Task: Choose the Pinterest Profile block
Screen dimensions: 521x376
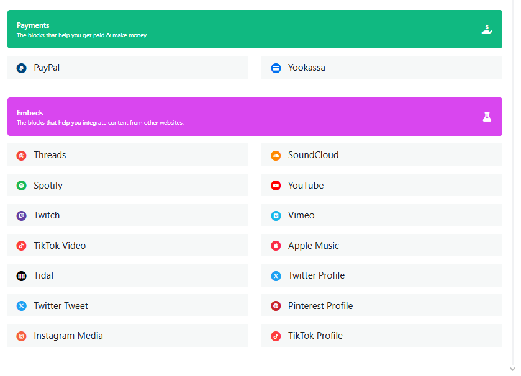Action: pyautogui.click(x=382, y=305)
